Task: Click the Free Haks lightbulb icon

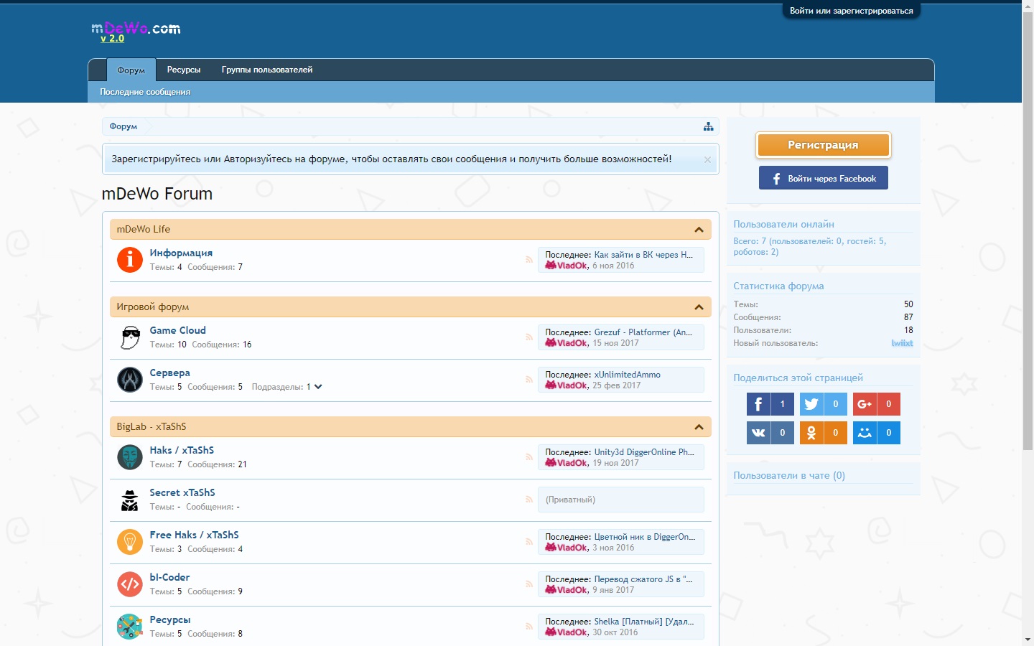Action: [x=130, y=542]
